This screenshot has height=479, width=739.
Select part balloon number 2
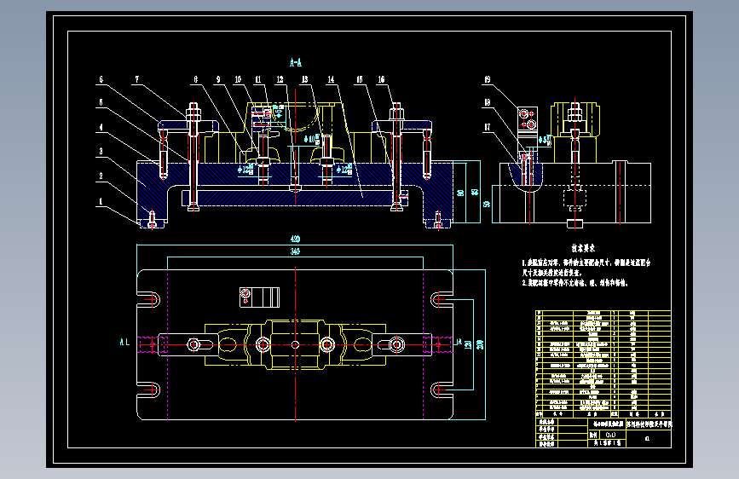pos(101,176)
